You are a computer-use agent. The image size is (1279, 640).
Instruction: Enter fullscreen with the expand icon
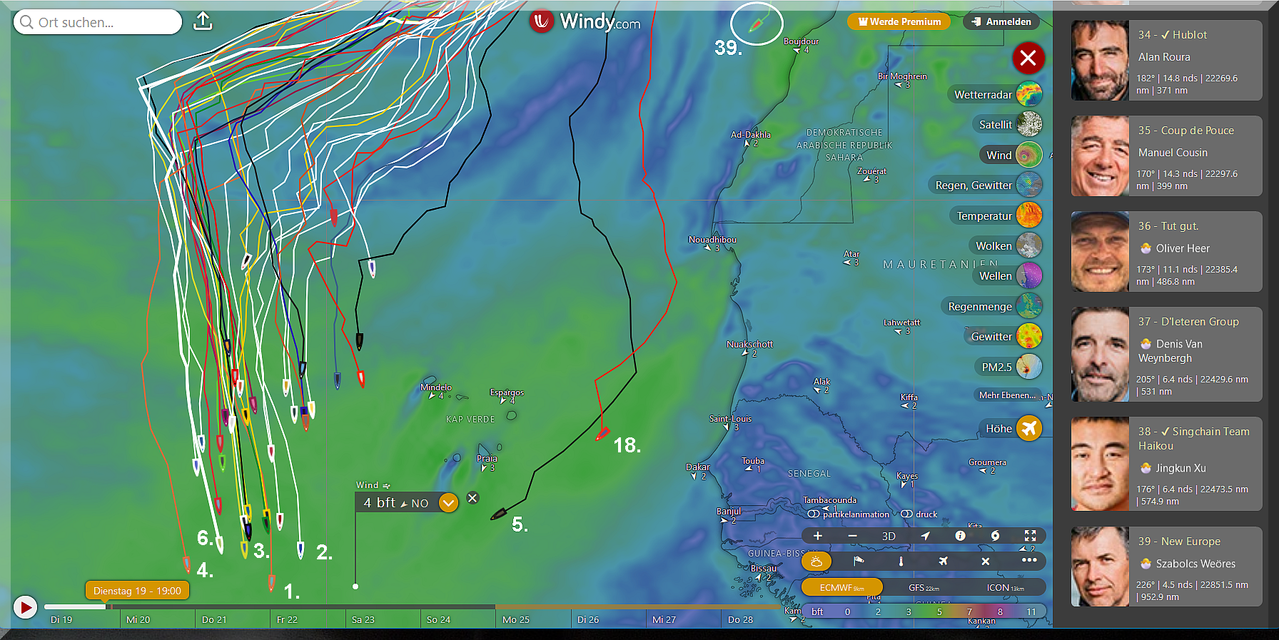tap(1030, 536)
